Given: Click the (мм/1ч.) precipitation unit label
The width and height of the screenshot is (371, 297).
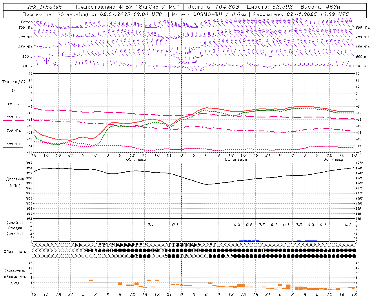Looking at the screenshot, I should (15, 233).
